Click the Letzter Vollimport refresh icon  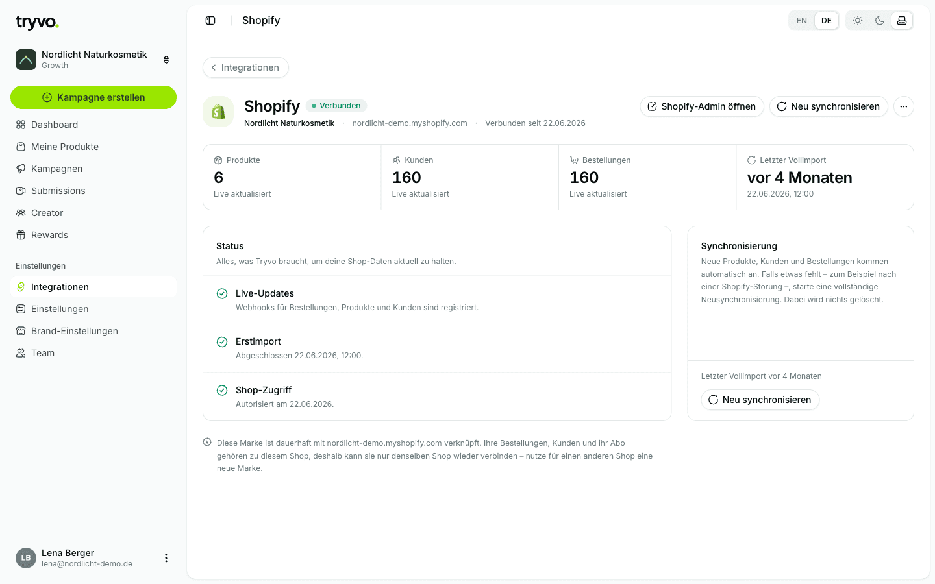(x=751, y=160)
